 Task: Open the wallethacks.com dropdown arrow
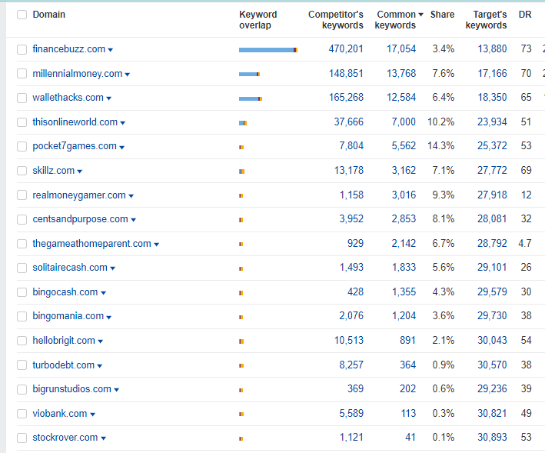click(109, 98)
